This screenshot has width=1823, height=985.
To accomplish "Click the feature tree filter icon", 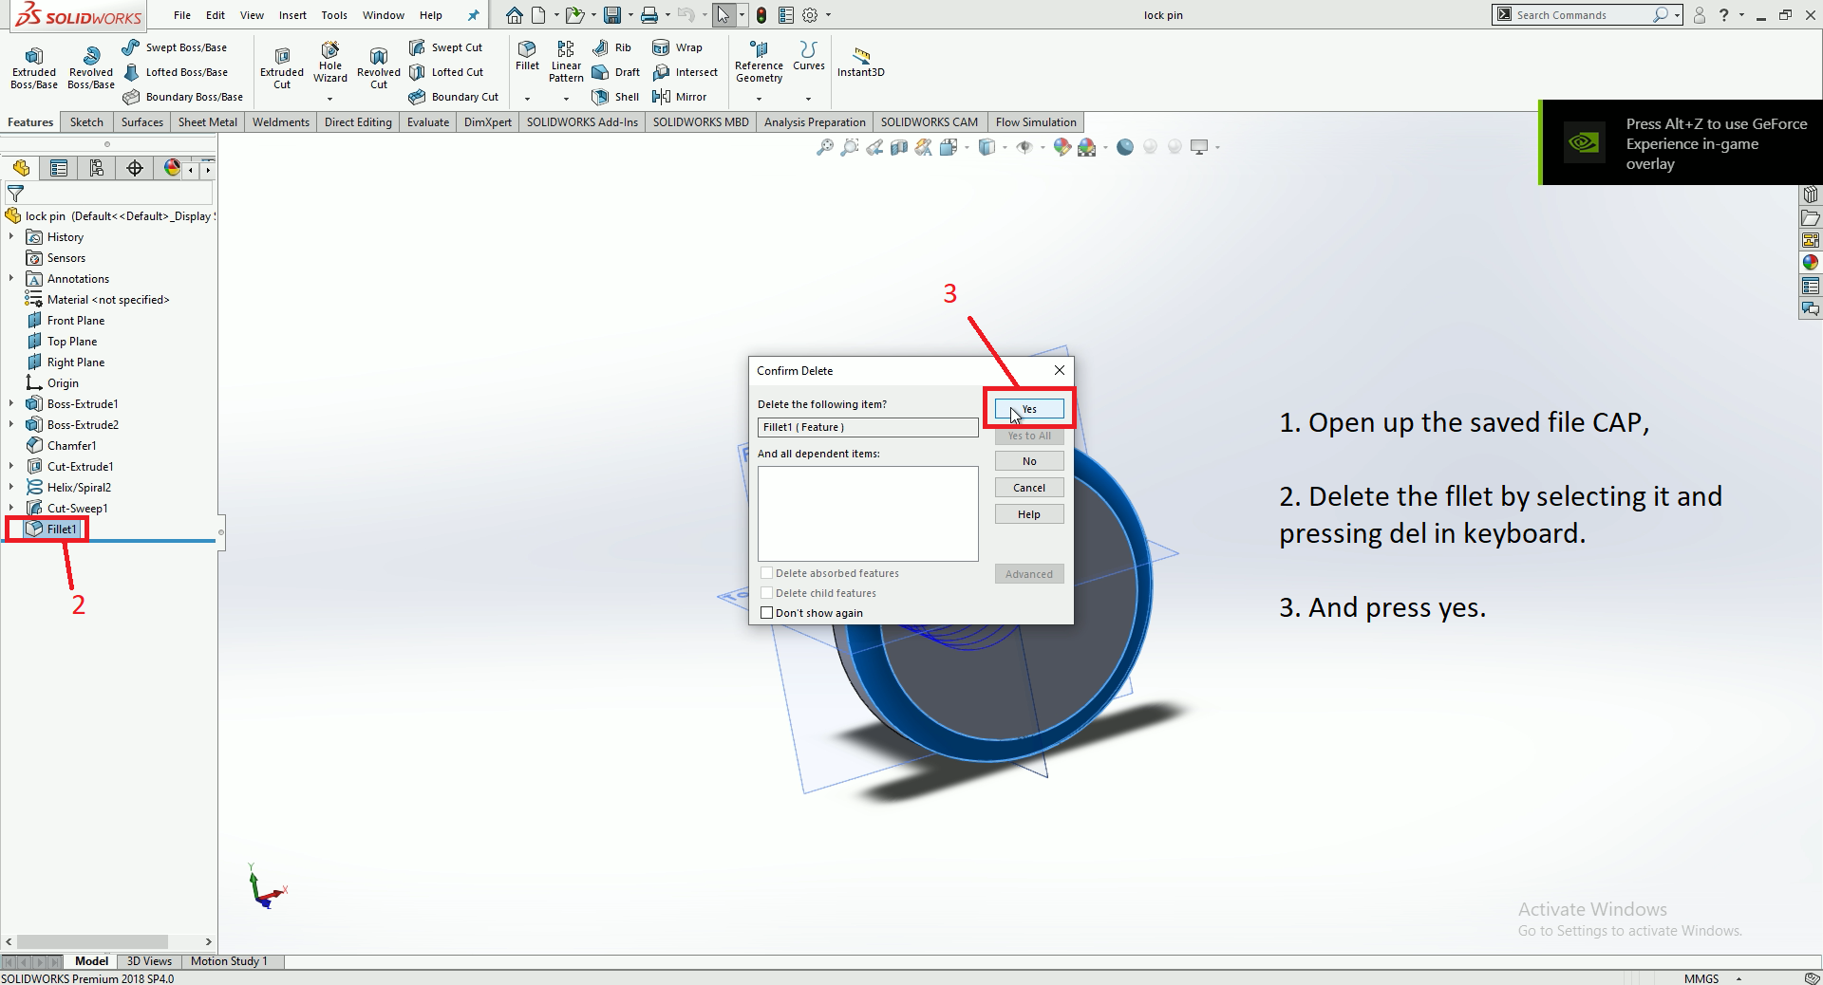I will click(15, 194).
